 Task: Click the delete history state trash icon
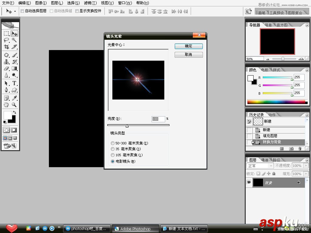(x=300, y=149)
